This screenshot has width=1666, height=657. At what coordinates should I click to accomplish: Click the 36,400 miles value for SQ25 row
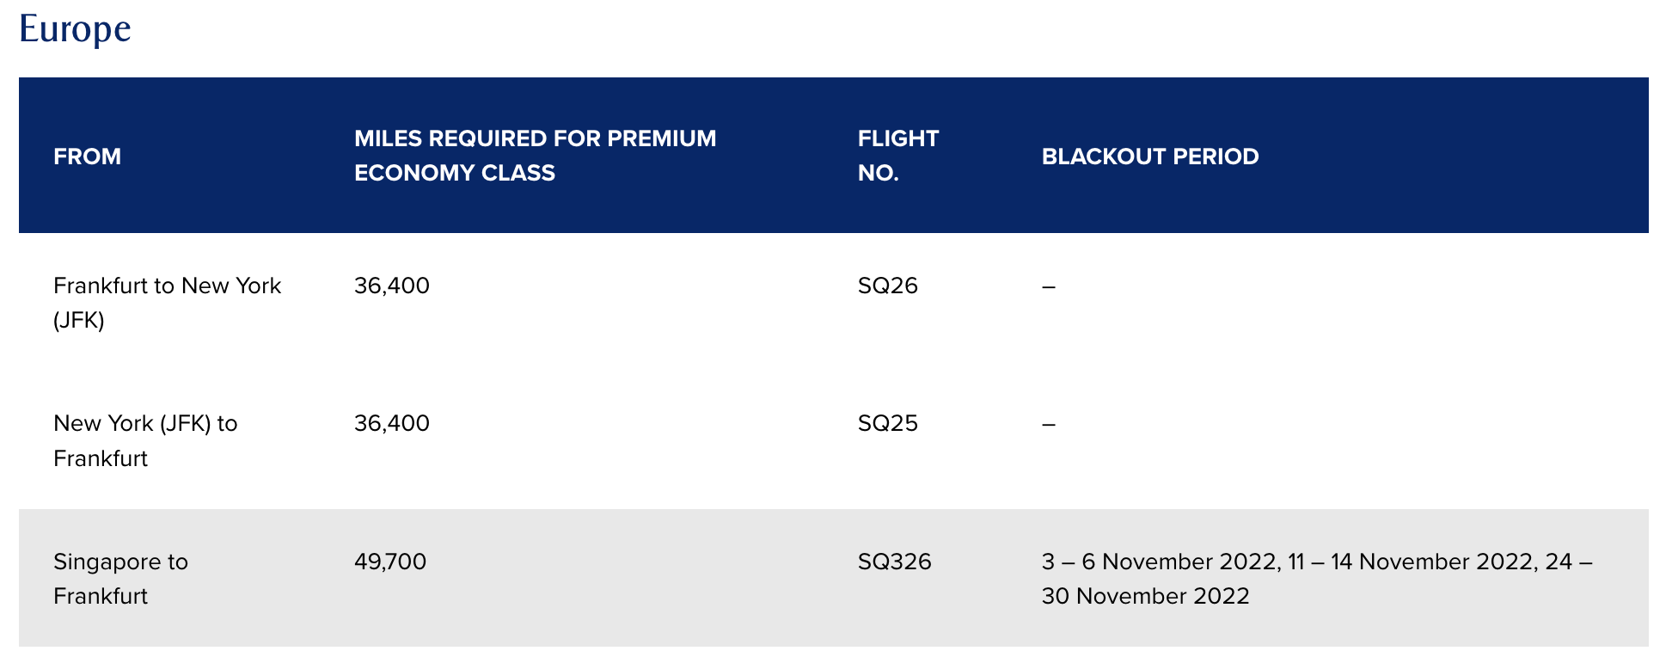click(x=392, y=423)
